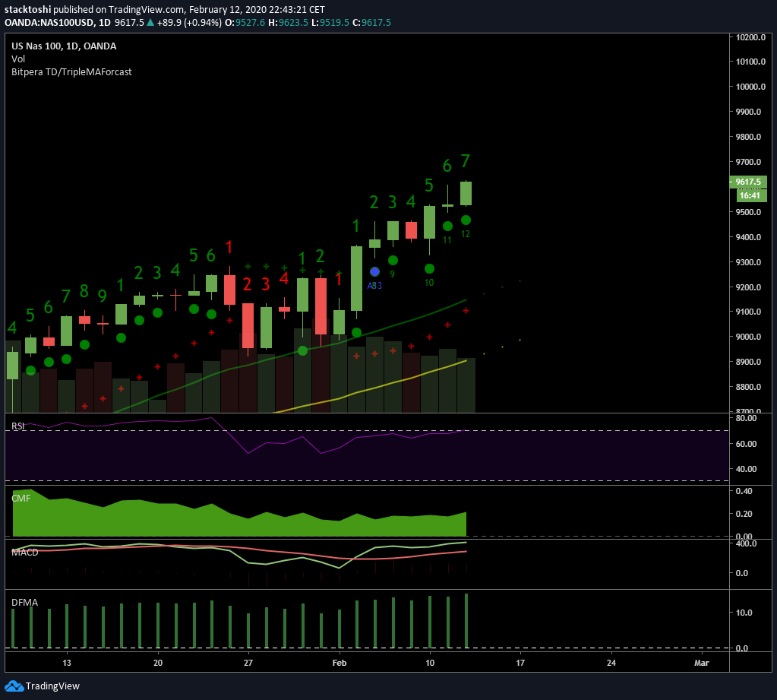Select the OANDA:NAS100USD symbol ticker text
The image size is (777, 700).
click(49, 22)
